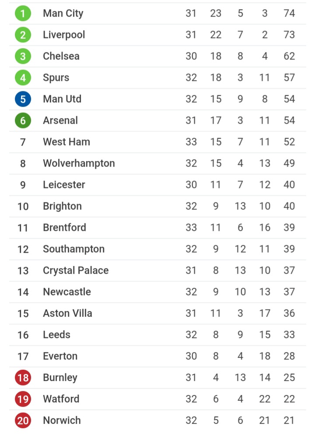Click Norwich's 21 points value

click(x=289, y=420)
